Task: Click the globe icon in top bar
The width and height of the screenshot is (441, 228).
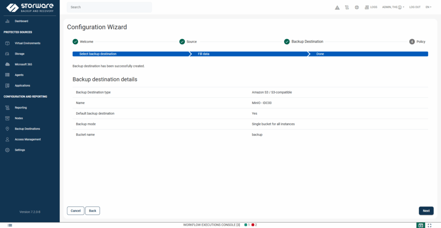Action: pyautogui.click(x=357, y=7)
